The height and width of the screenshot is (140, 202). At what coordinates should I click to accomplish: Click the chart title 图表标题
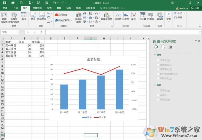[x=93, y=59]
